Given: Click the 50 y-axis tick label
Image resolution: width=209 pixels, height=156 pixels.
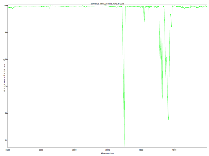Looking at the screenshot, I should [x=6, y=140].
